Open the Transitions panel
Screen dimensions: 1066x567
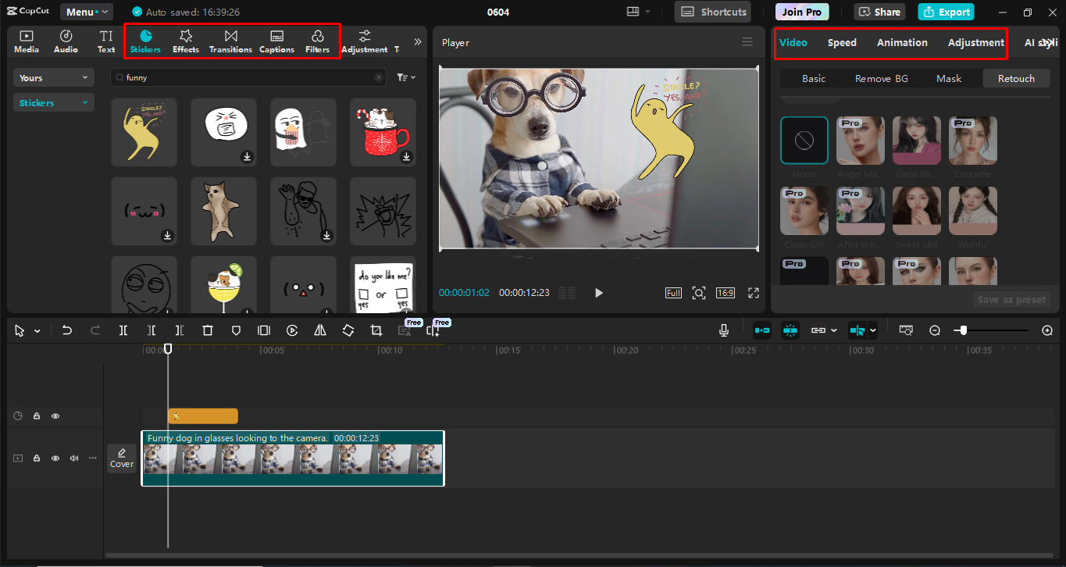point(230,41)
